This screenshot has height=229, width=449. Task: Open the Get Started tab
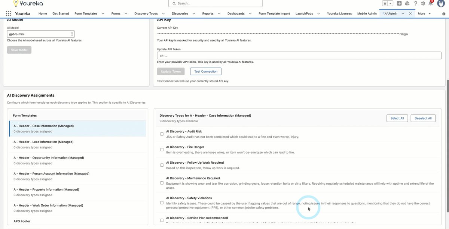click(61, 13)
